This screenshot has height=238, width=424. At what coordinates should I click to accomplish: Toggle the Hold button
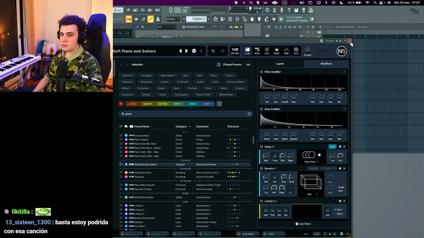coord(317,234)
